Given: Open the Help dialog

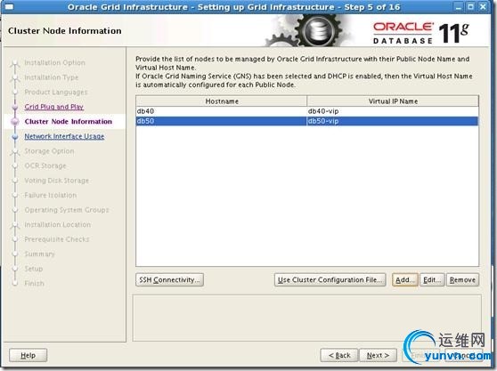Looking at the screenshot, I should 28,355.
